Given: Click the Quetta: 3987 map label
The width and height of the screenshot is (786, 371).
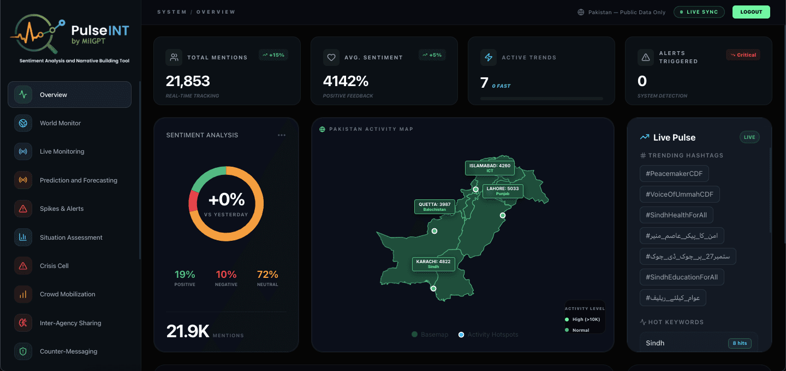Looking at the screenshot, I should pyautogui.click(x=434, y=206).
